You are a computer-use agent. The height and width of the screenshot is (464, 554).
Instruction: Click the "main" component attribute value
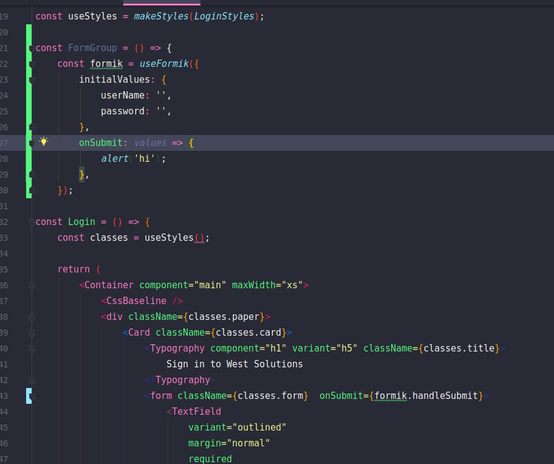(210, 285)
